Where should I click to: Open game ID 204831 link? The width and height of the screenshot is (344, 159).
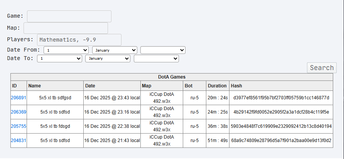pyautogui.click(x=19, y=141)
